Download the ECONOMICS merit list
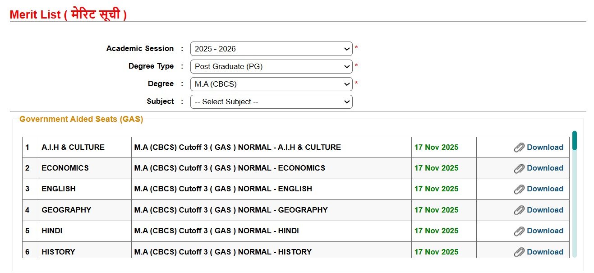594x273 pixels. [x=545, y=168]
